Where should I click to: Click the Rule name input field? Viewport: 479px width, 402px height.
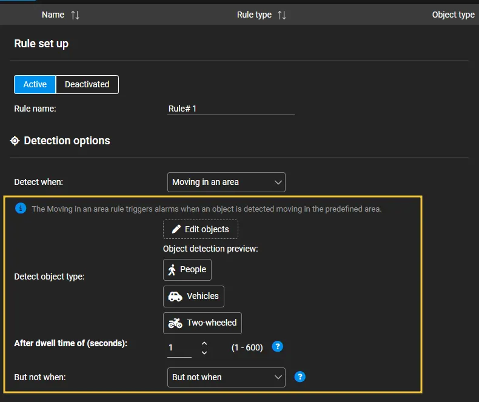click(231, 109)
